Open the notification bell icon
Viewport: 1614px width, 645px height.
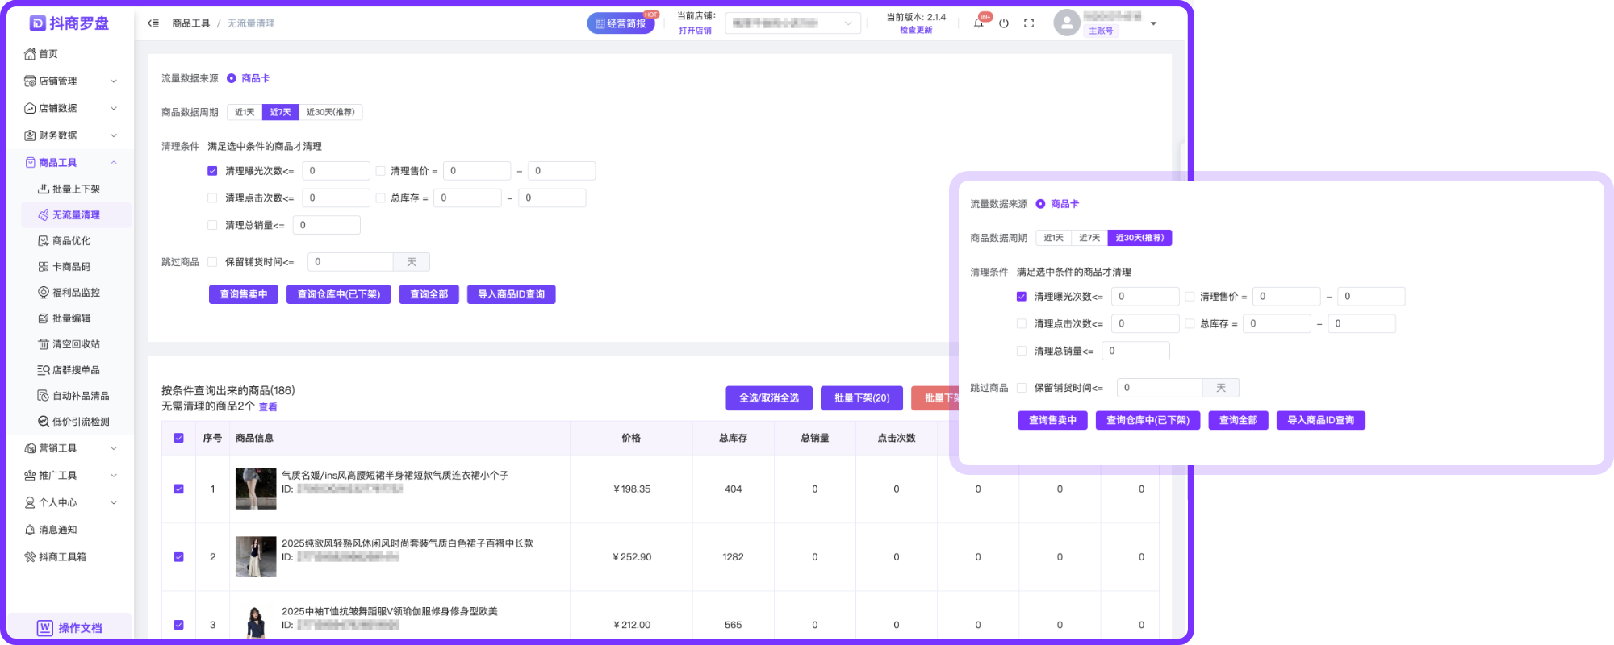pyautogui.click(x=978, y=23)
